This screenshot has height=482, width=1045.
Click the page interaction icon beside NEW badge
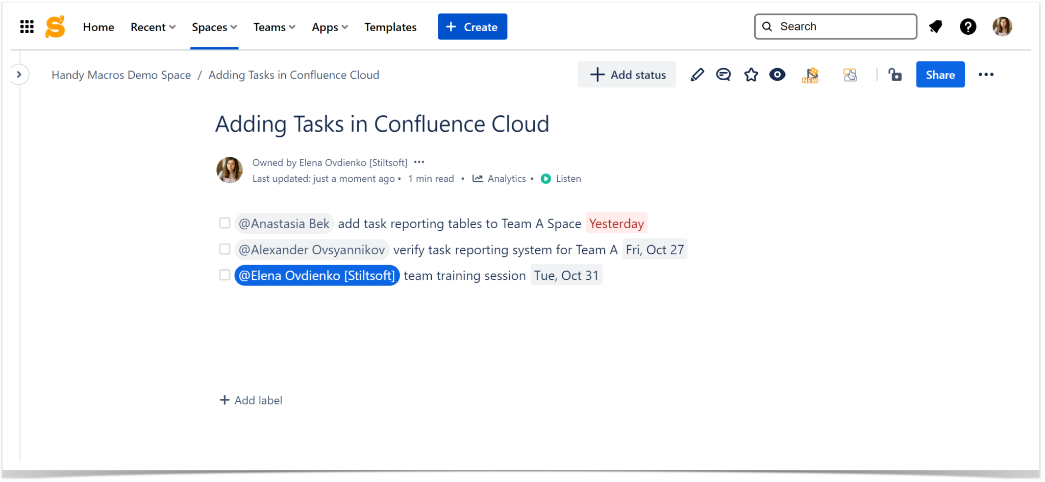[x=849, y=75]
